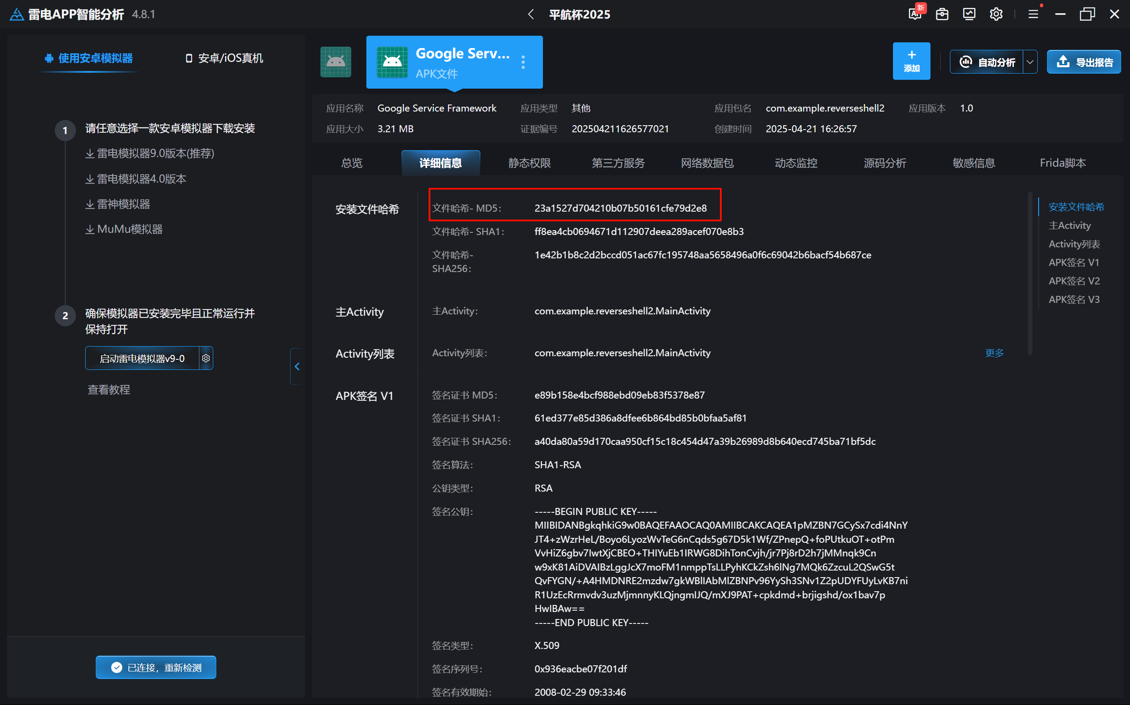The image size is (1130, 705).
Task: Open the 网络数据包 tab
Action: pos(707,163)
